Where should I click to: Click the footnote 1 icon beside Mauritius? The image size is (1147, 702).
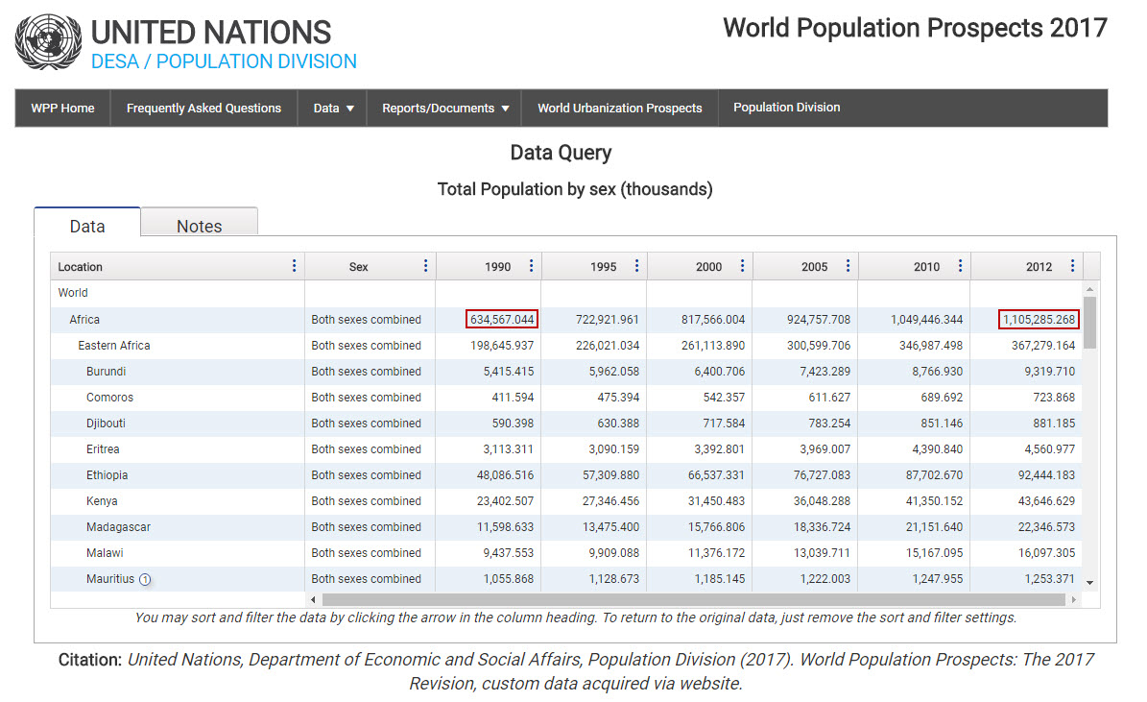(x=145, y=580)
